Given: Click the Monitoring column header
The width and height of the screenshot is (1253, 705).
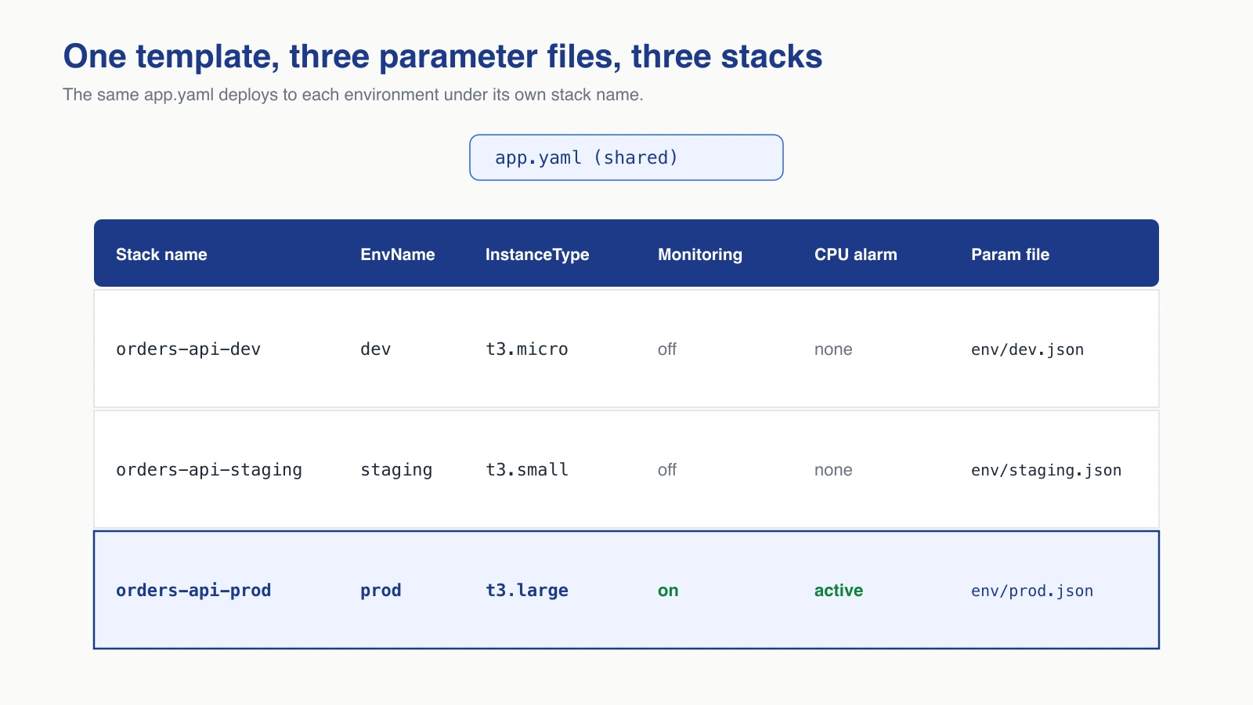Looking at the screenshot, I should pyautogui.click(x=700, y=255).
